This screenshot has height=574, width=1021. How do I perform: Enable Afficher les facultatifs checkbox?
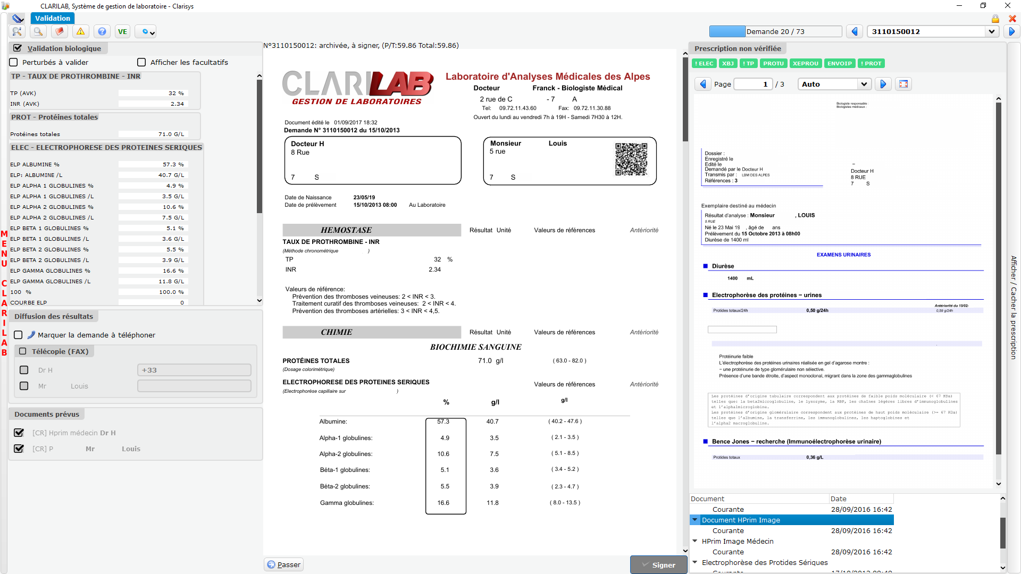tap(141, 62)
